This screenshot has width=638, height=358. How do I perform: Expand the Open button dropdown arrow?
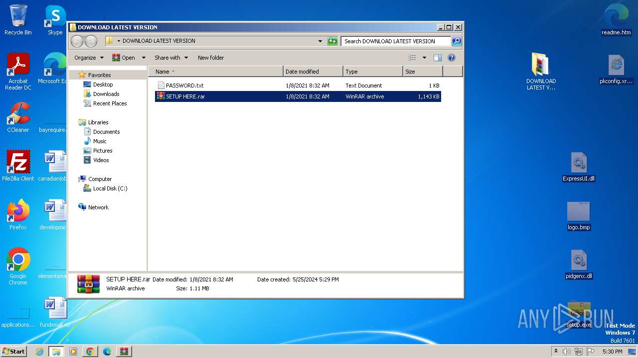pyautogui.click(x=144, y=58)
